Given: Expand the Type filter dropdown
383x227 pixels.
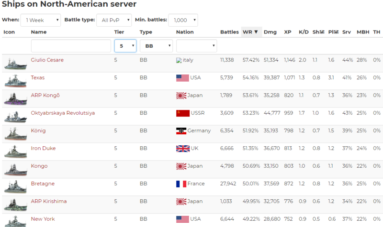Looking at the screenshot, I should [x=156, y=46].
